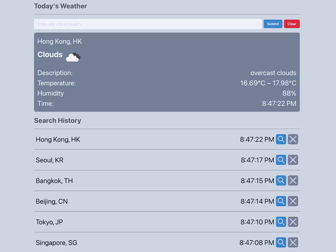Re-search weather for Hong Kong, HK
The width and height of the screenshot is (336, 252).
(281, 139)
